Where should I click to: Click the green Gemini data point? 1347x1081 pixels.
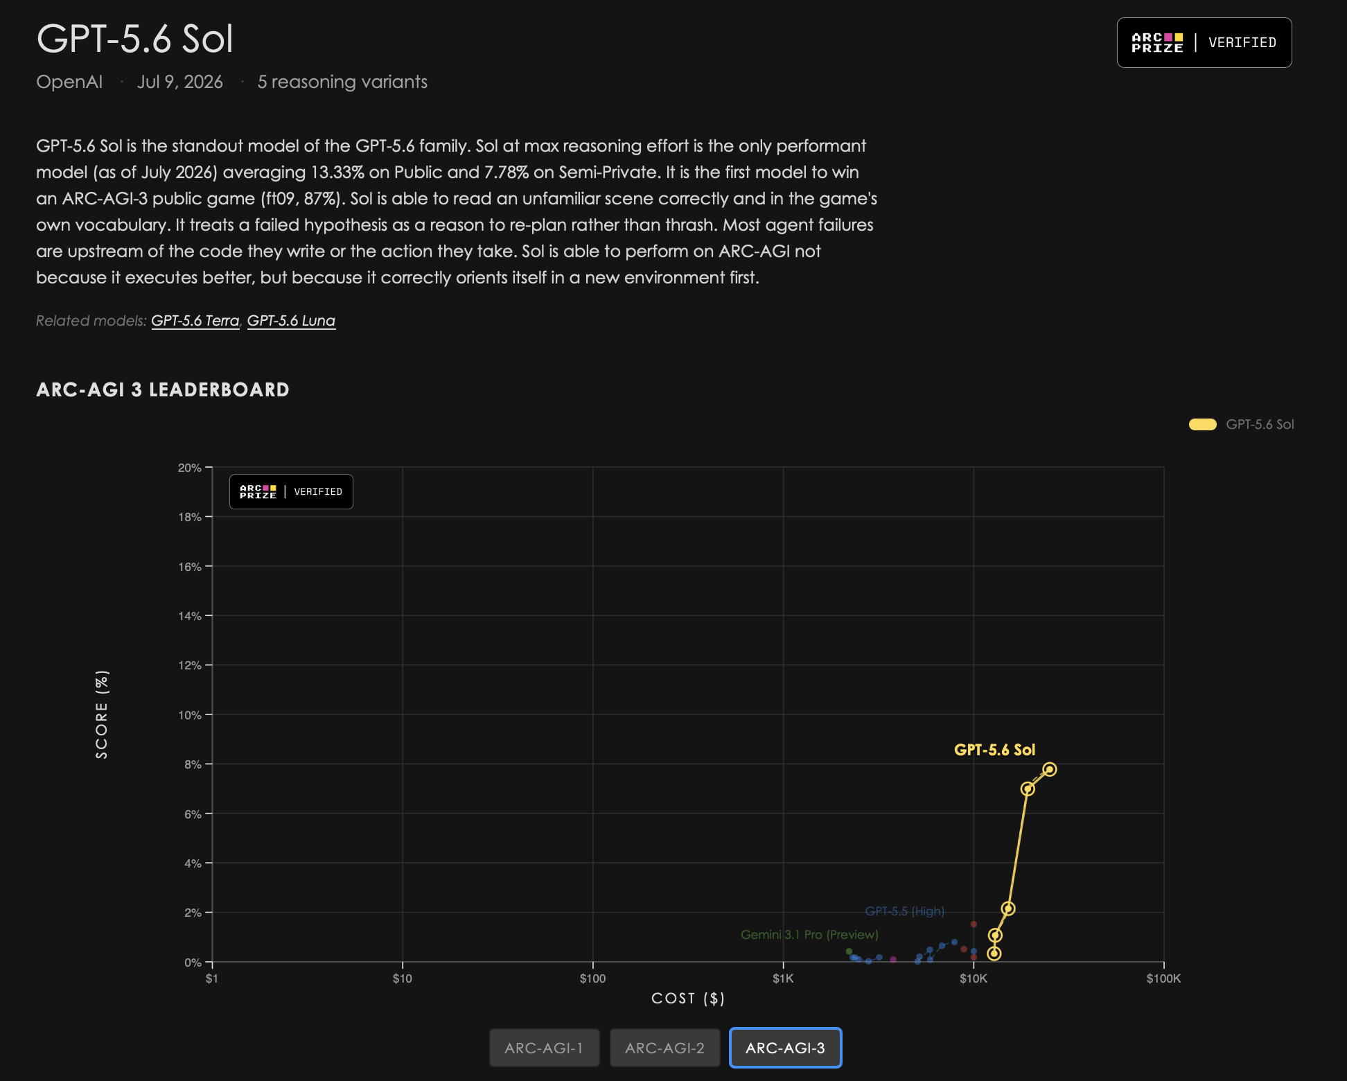pyautogui.click(x=849, y=951)
